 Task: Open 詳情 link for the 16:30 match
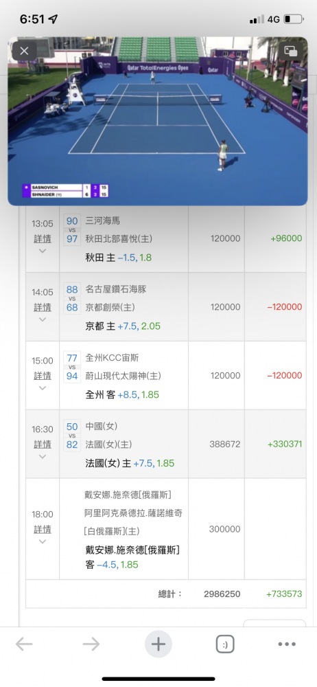tap(42, 444)
